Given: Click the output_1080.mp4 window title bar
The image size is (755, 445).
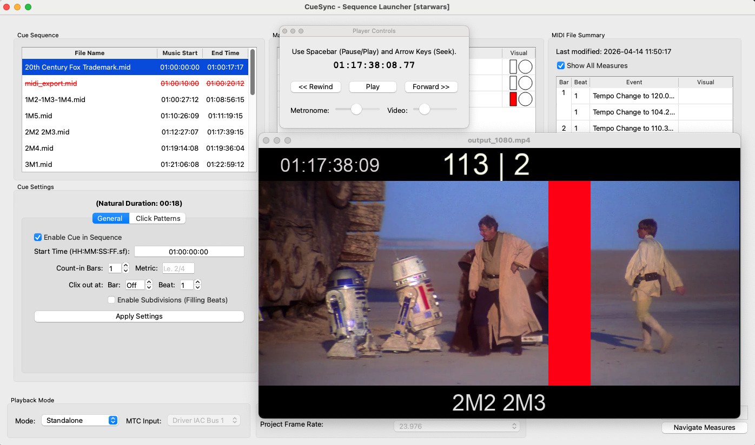Looking at the screenshot, I should [x=499, y=140].
